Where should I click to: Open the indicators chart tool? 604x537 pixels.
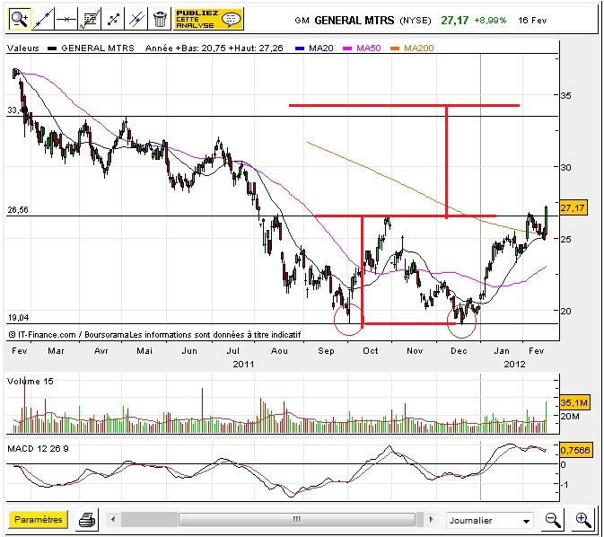(90, 19)
